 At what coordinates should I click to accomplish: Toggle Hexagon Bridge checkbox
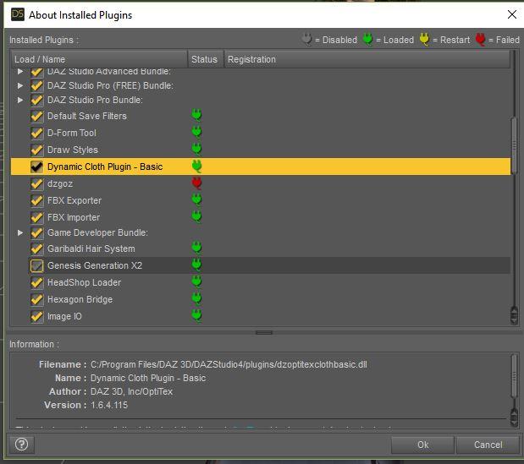[36, 299]
